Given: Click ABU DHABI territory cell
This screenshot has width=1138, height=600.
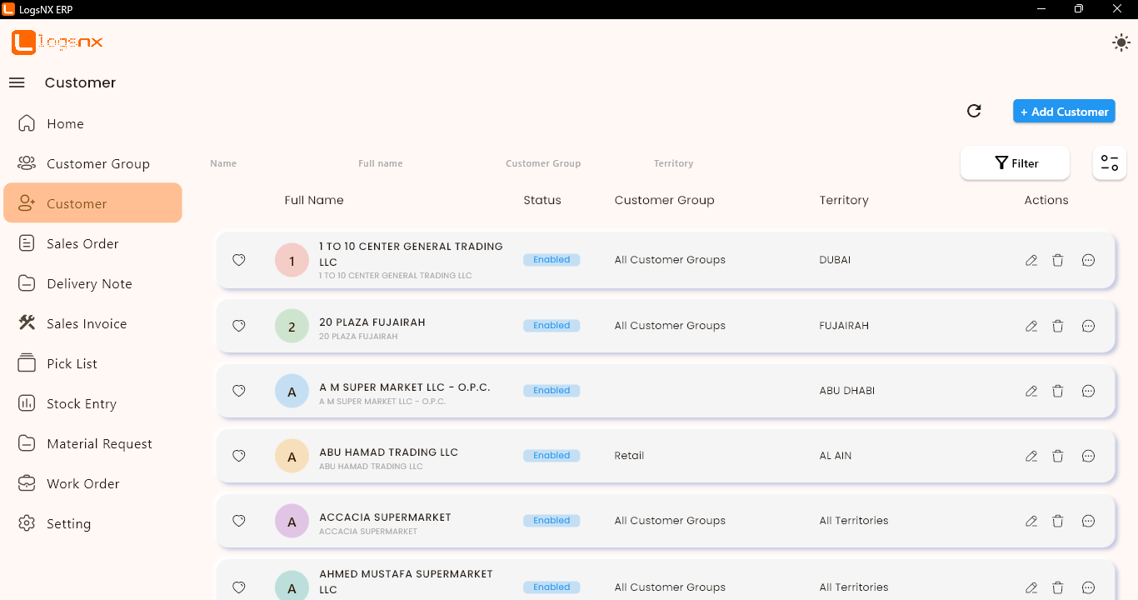Looking at the screenshot, I should pos(847,391).
